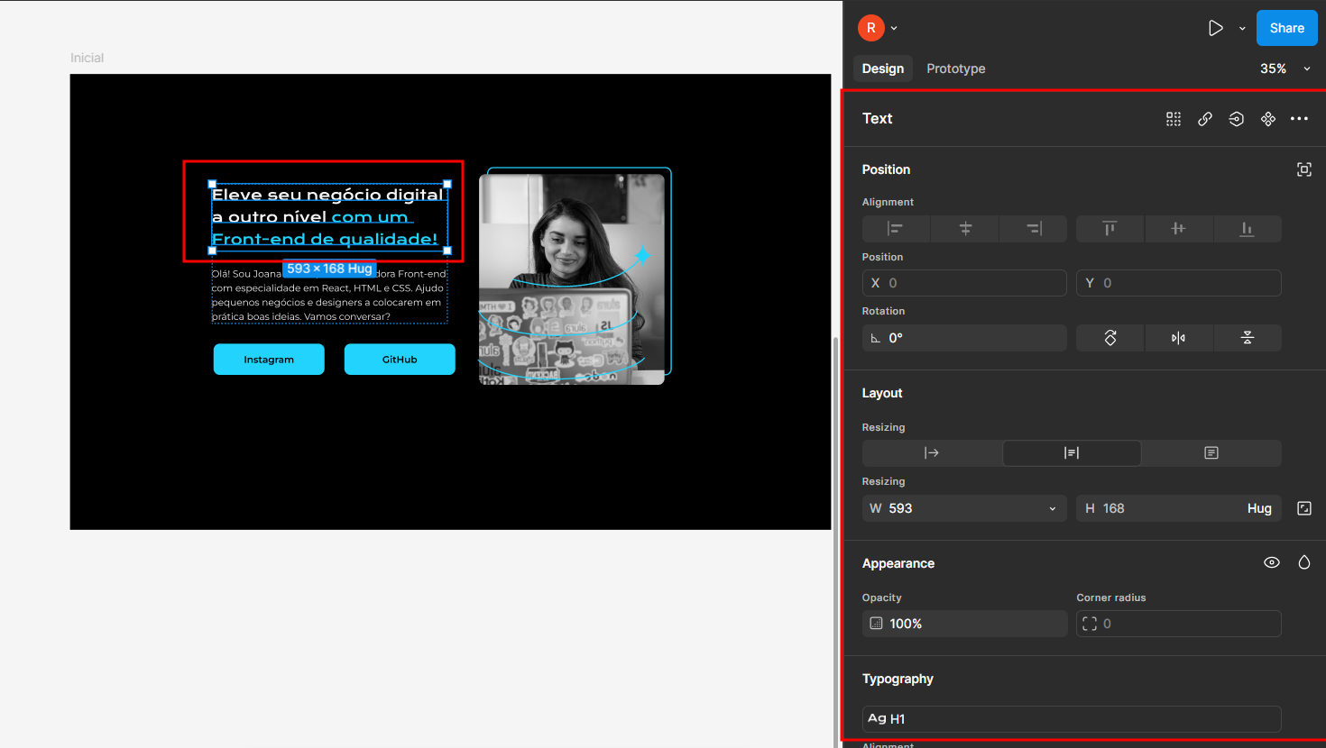Image resolution: width=1326 pixels, height=748 pixels.
Task: Select the heading text 'Eleve seu negócio digital'
Action: (329, 217)
